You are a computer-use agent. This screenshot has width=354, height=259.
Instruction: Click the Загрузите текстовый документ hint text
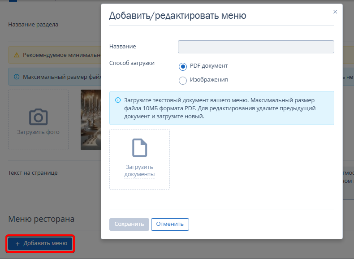pyautogui.click(x=220, y=108)
